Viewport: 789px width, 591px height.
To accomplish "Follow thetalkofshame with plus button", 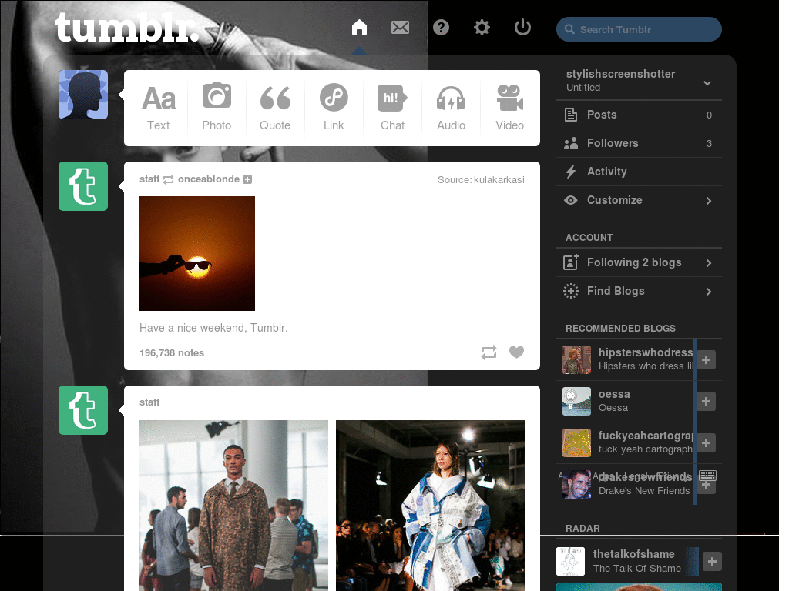I will pyautogui.click(x=712, y=561).
